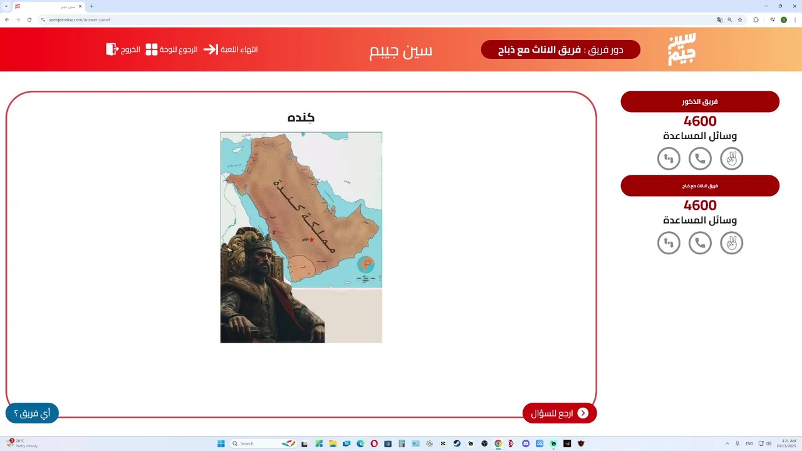Expand the system tray hidden icons chevron
The height and width of the screenshot is (451, 802).
click(727, 443)
